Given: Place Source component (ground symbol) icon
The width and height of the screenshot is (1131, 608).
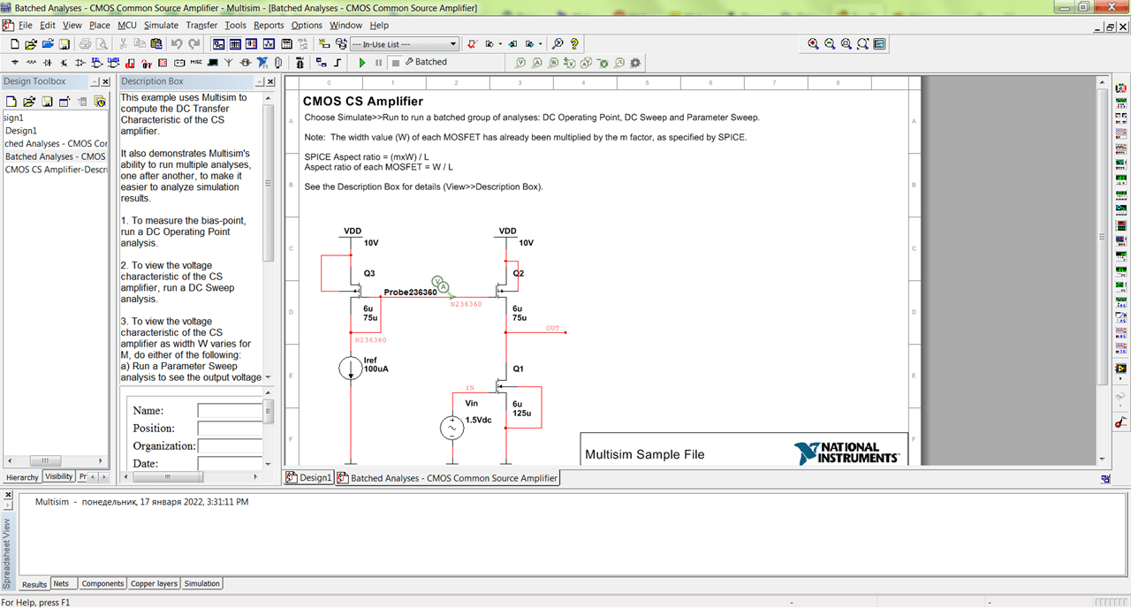Looking at the screenshot, I should (x=14, y=63).
